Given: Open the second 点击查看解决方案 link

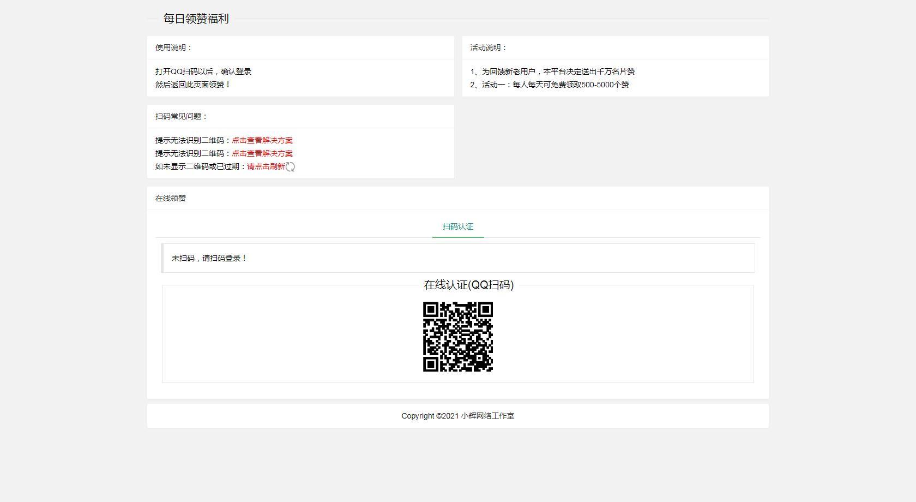Looking at the screenshot, I should (x=262, y=153).
